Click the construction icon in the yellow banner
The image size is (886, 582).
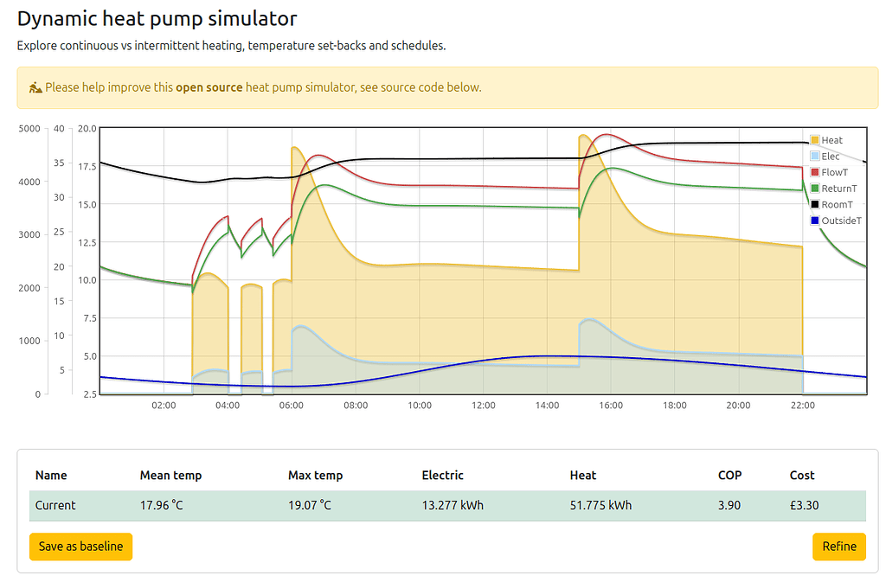tap(35, 87)
